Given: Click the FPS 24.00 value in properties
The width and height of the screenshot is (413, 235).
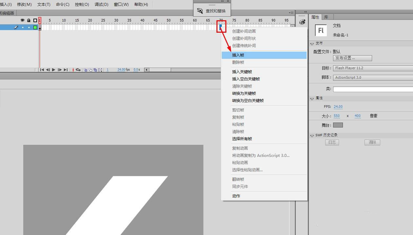Looking at the screenshot, I should coord(338,107).
